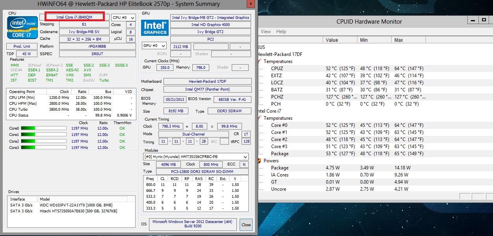Click the TDP 45 W field

pyautogui.click(x=26, y=54)
